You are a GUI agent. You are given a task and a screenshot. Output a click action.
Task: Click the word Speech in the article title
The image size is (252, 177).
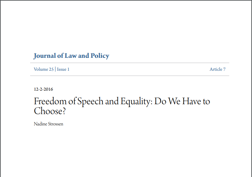[90, 102]
